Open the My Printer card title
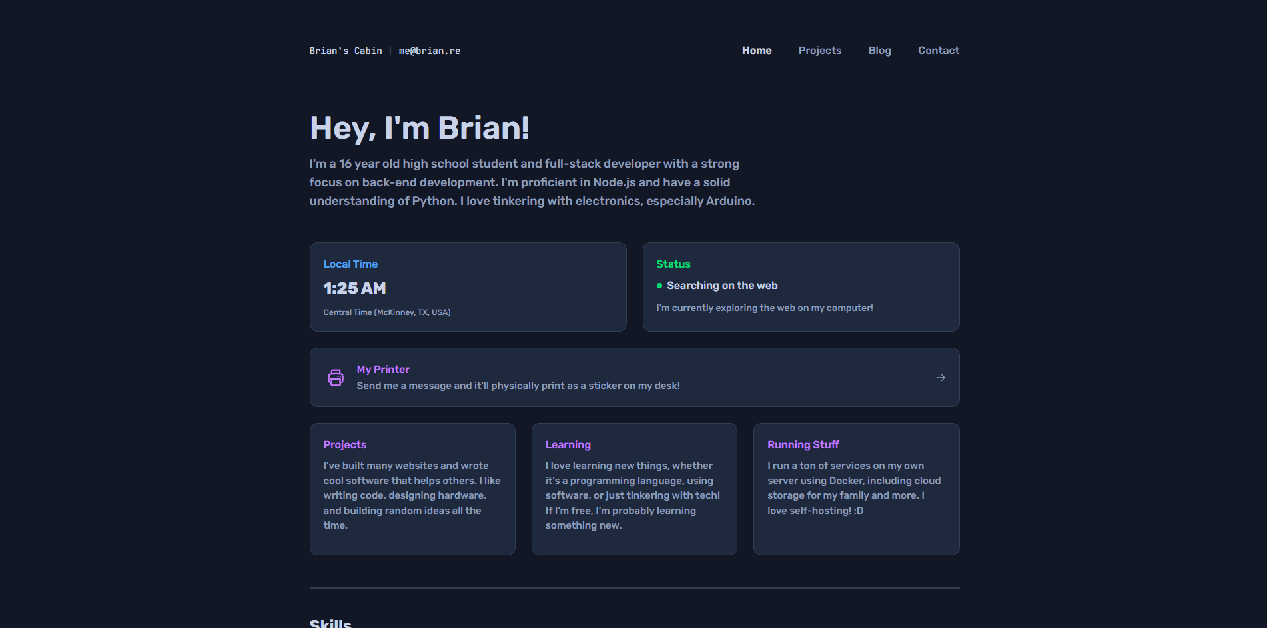Screen dimensions: 1267x628 pos(383,370)
